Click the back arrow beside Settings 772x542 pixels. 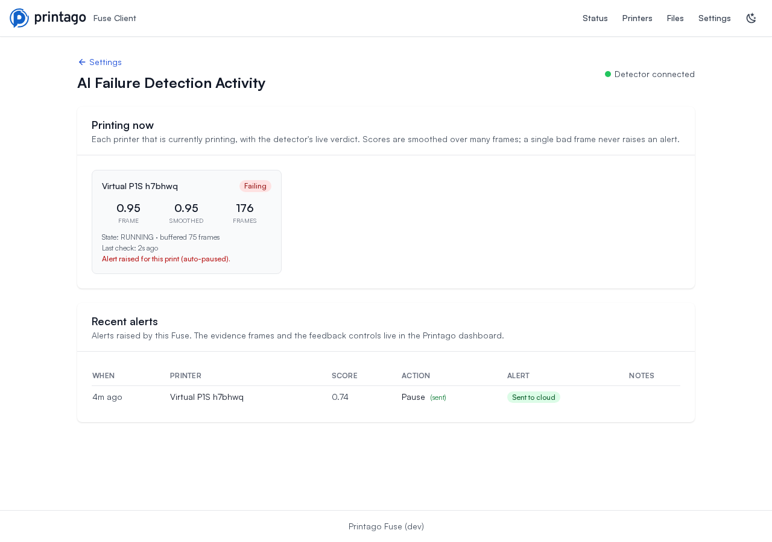click(82, 62)
